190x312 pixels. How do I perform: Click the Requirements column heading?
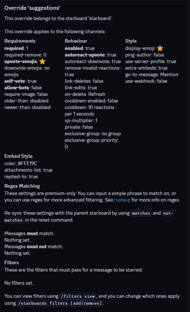point(20,41)
